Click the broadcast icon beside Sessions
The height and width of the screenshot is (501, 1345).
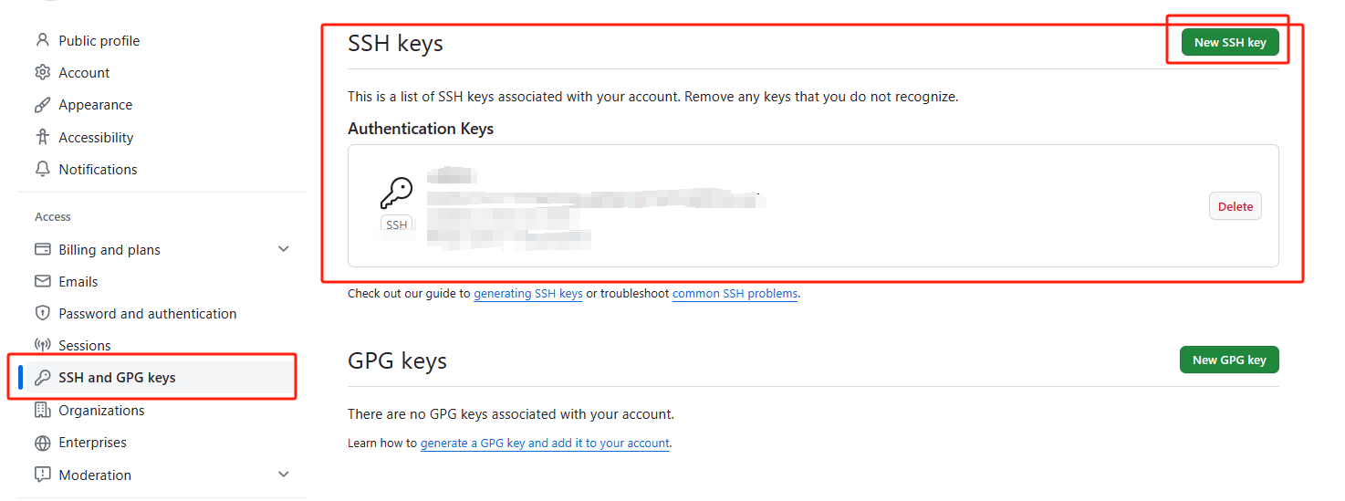pos(42,345)
